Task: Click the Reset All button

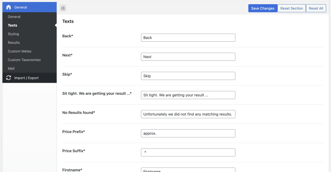Action: click(x=316, y=8)
